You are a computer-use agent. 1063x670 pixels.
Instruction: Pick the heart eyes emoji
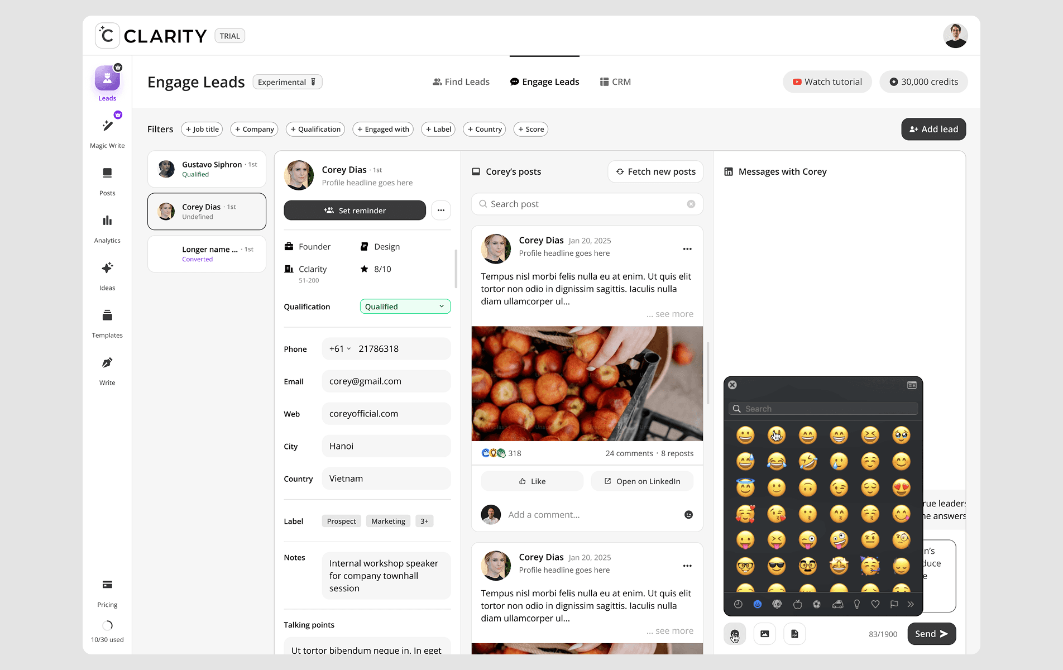(x=901, y=487)
